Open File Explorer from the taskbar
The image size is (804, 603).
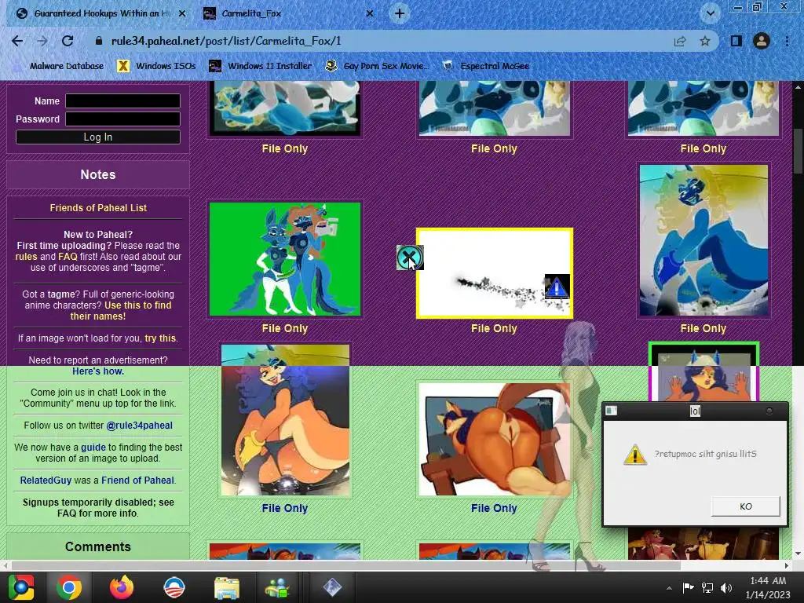point(227,587)
